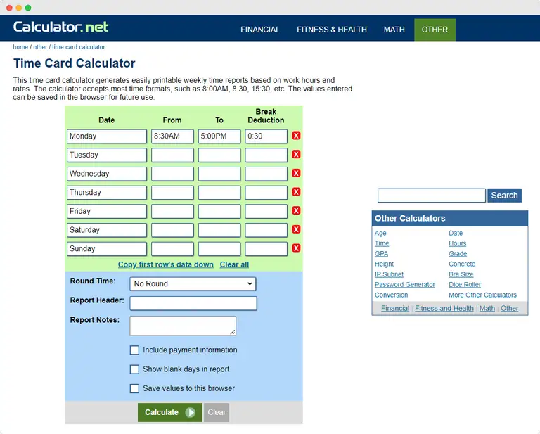
Task: Delete the Tuesday row using red X
Action: pyautogui.click(x=296, y=155)
